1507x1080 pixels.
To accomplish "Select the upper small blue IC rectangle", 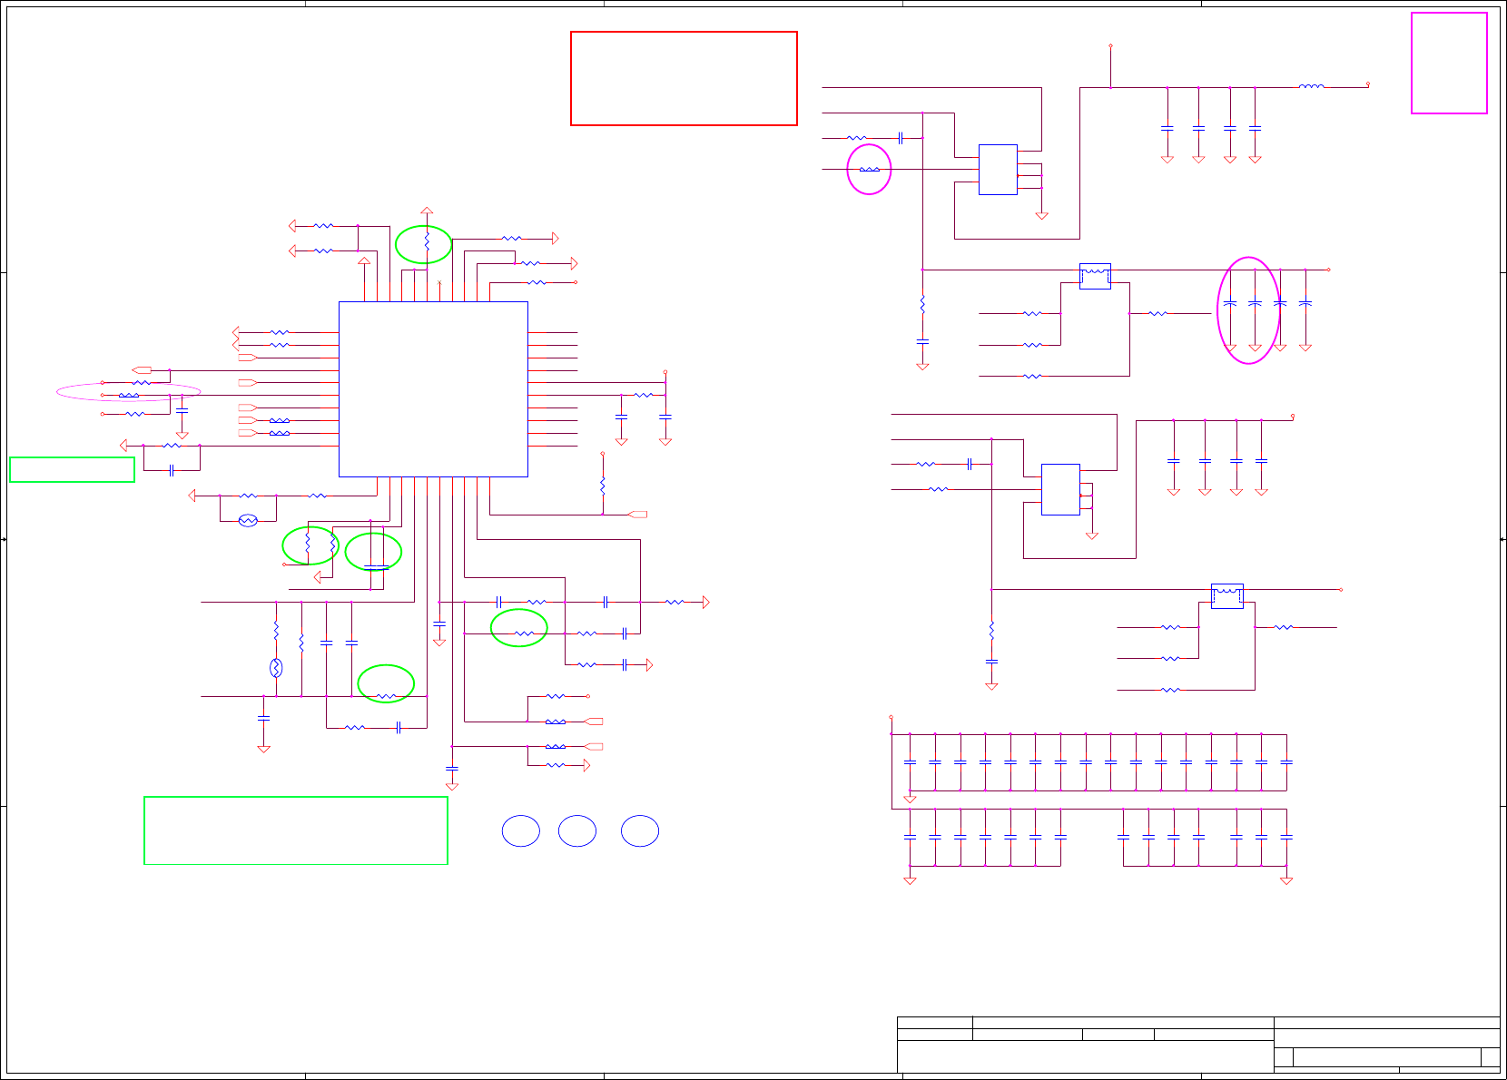I will (998, 170).
